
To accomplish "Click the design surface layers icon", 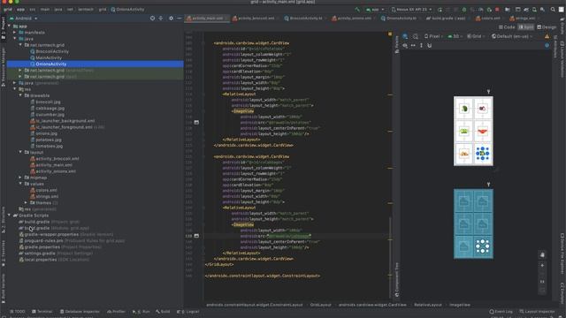I will click(x=405, y=36).
